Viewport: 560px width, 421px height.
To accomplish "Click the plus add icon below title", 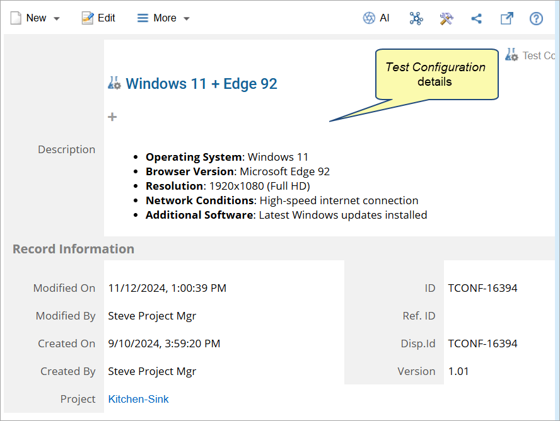I will [x=112, y=117].
